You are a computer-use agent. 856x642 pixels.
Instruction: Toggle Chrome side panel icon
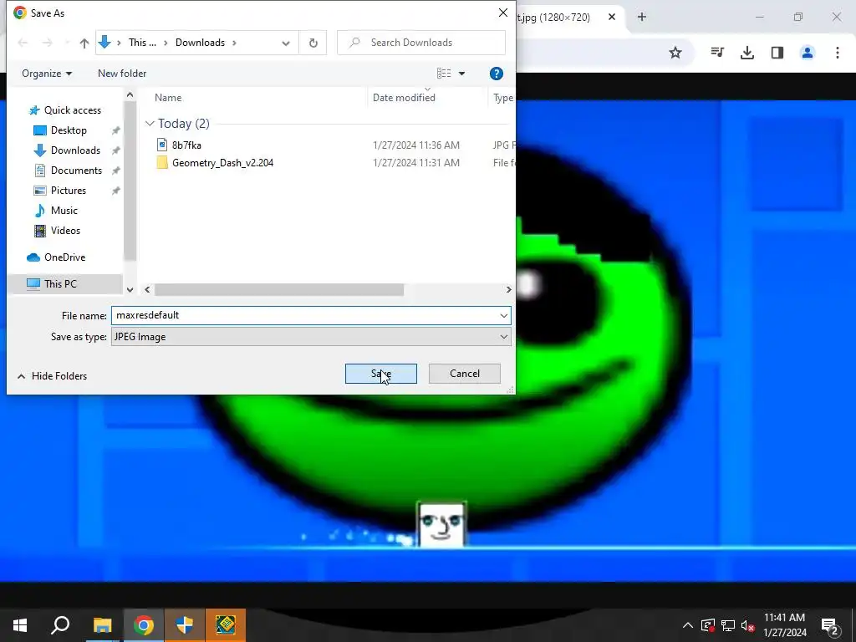[x=777, y=53]
